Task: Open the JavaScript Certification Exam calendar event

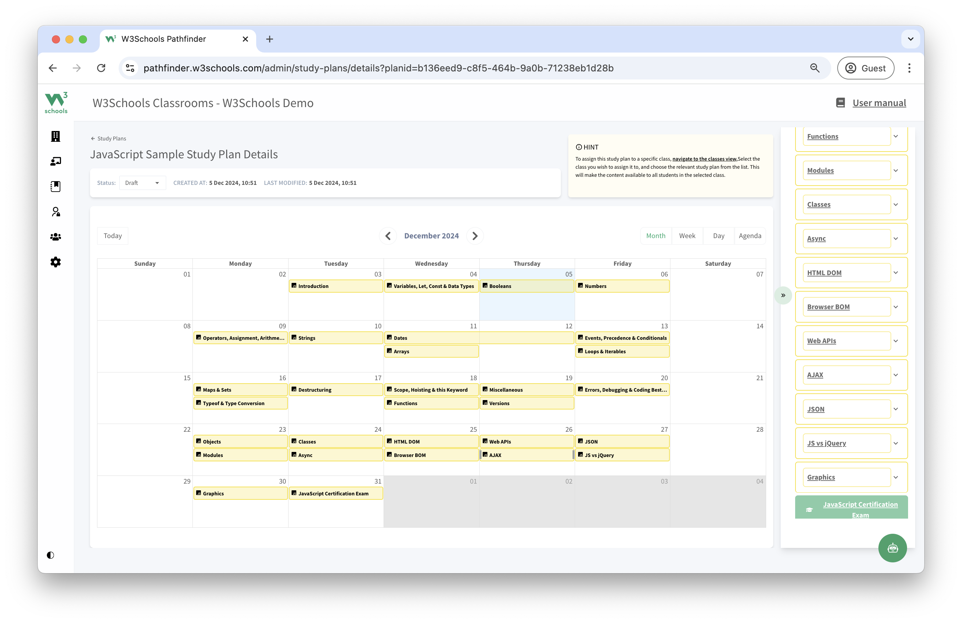Action: click(335, 493)
